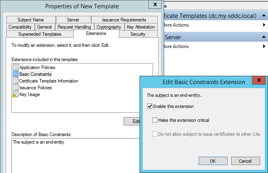This screenshot has height=173, width=268.
Task: Confirm with the OK button
Action: pyautogui.click(x=213, y=161)
